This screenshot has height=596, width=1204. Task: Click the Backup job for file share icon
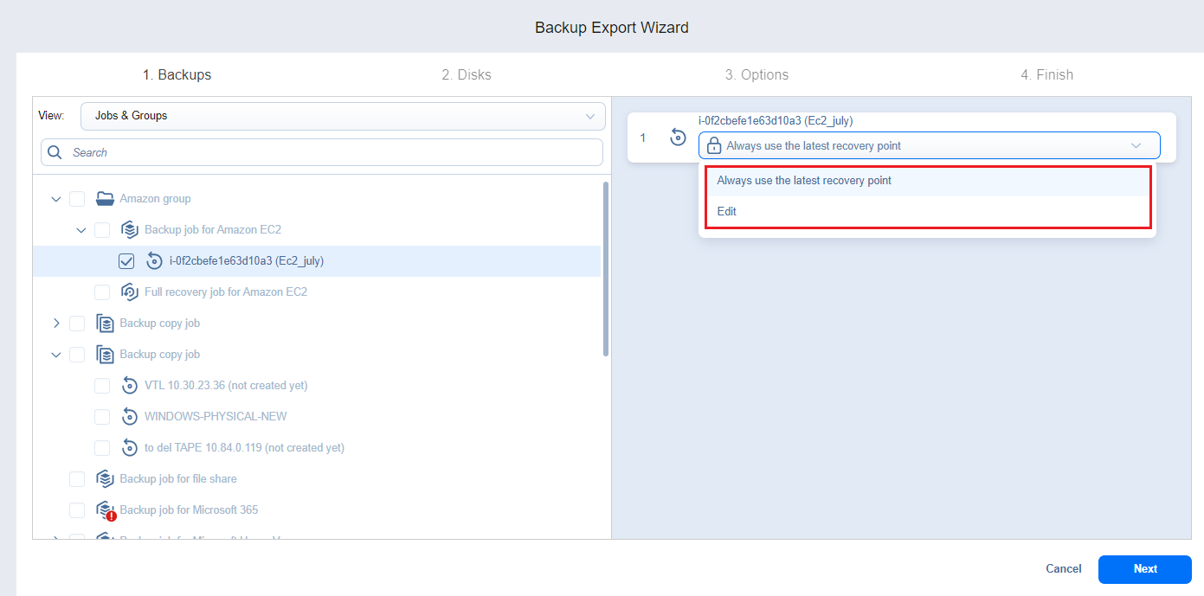point(105,479)
